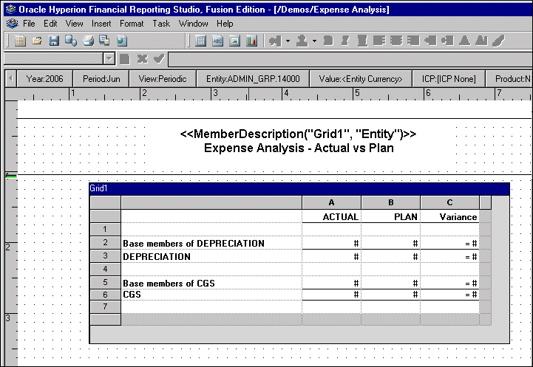The height and width of the screenshot is (367, 533).
Task: Open the formula bar combo box dropdown
Action: click(109, 59)
